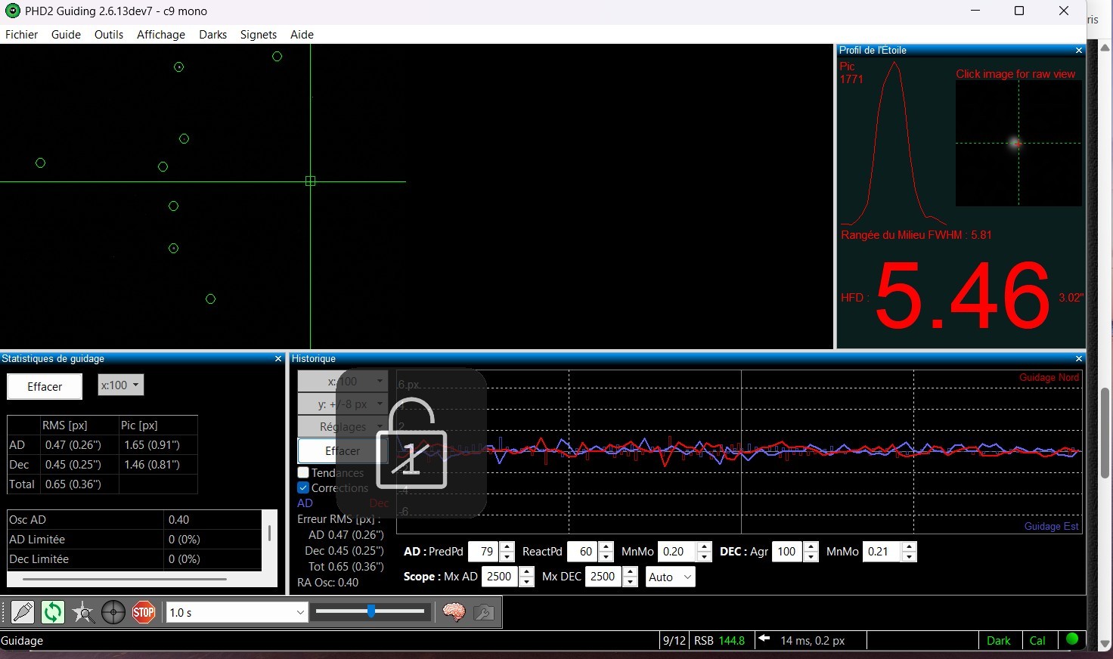Image resolution: width=1113 pixels, height=659 pixels.
Task: Click the DEC Agr field showing 100
Action: pos(788,552)
